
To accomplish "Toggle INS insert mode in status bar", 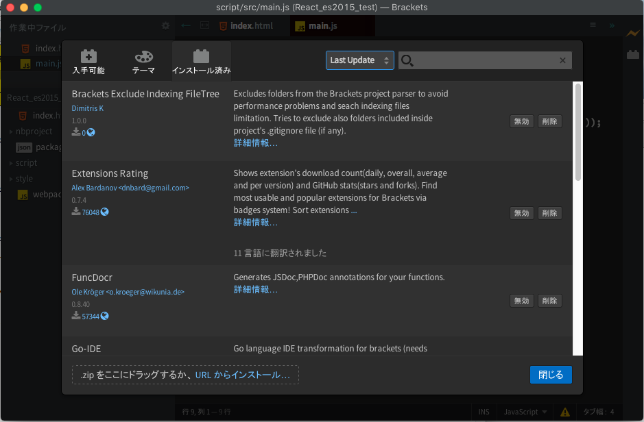I will coord(484,412).
